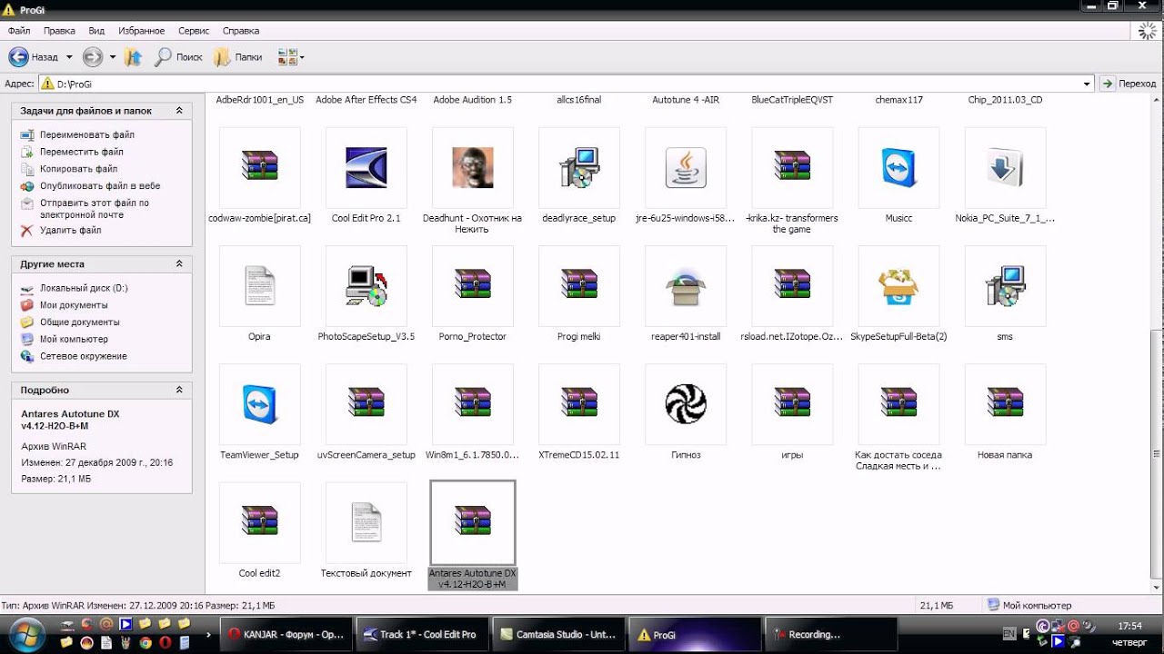Select the Musicc TeamViewer icon
This screenshot has width=1164, height=654.
point(898,168)
